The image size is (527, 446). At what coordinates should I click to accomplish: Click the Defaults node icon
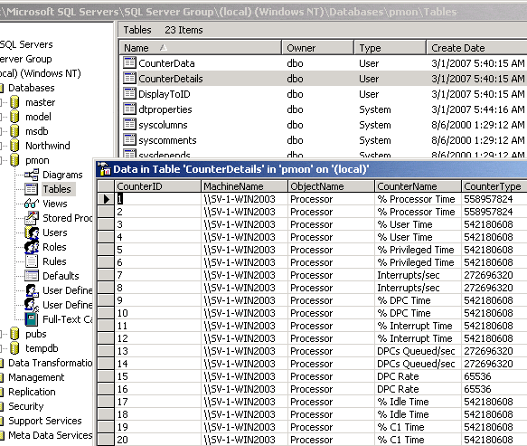point(32,276)
